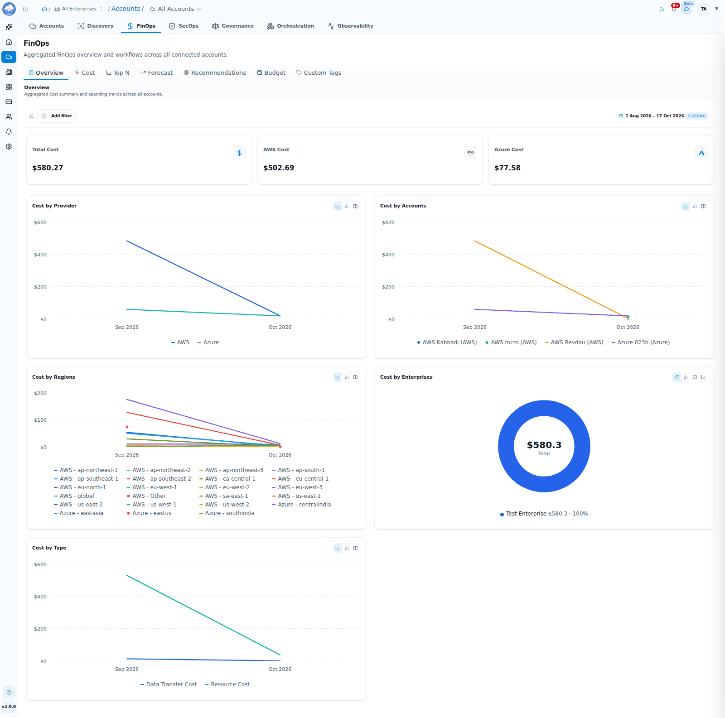Switch to the Forecast sub-tab
The height and width of the screenshot is (718, 725).
[x=156, y=73]
